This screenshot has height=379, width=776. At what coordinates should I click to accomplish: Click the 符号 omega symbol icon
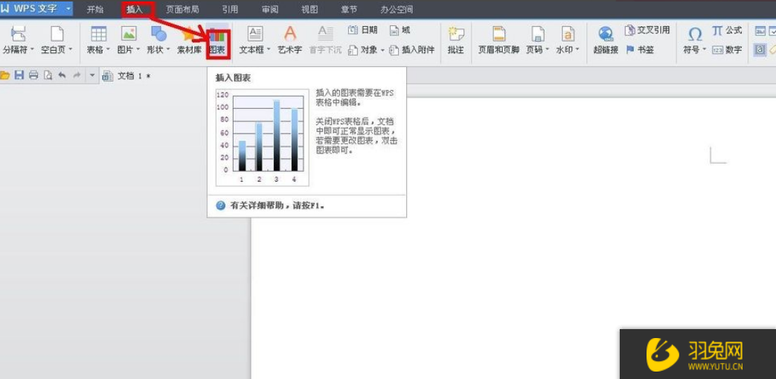click(x=695, y=34)
